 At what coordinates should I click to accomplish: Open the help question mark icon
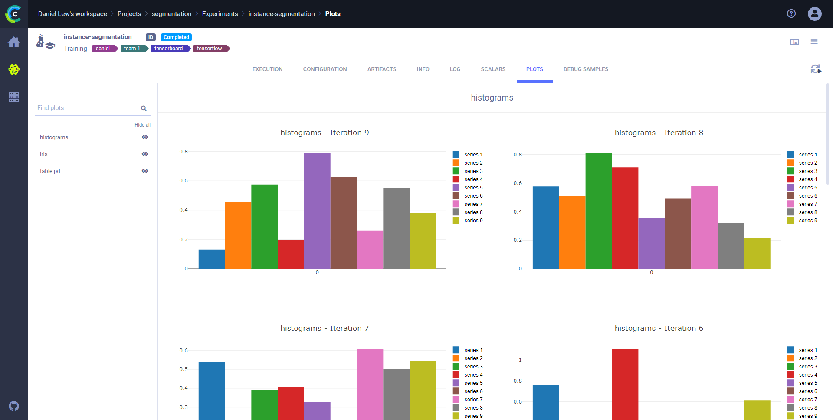[791, 14]
